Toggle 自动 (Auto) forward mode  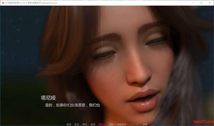[93, 124]
